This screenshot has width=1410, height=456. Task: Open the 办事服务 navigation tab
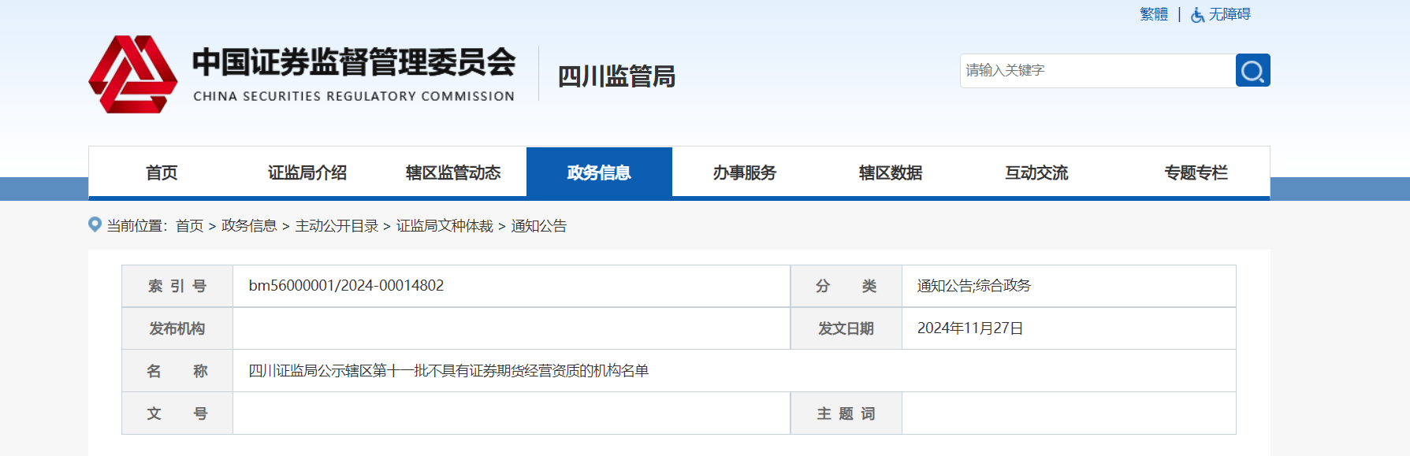click(745, 172)
